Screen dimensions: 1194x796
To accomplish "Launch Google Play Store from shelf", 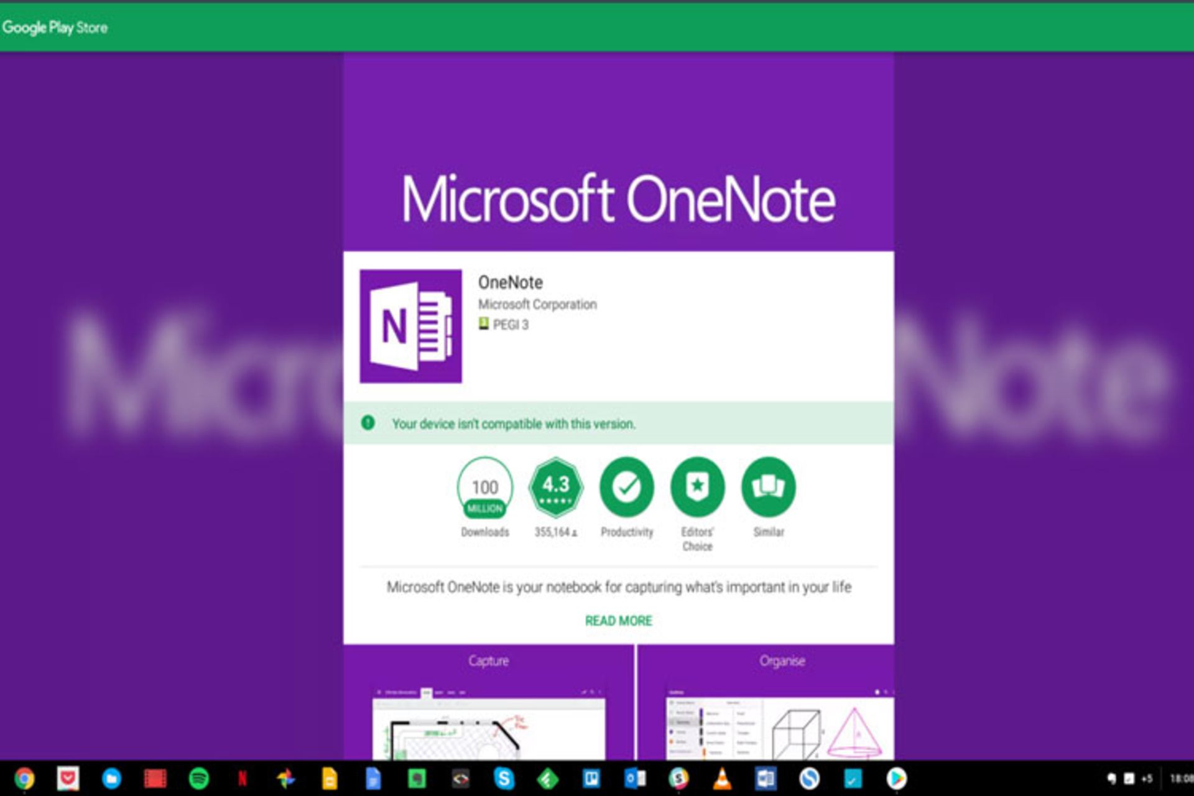I will (x=896, y=779).
